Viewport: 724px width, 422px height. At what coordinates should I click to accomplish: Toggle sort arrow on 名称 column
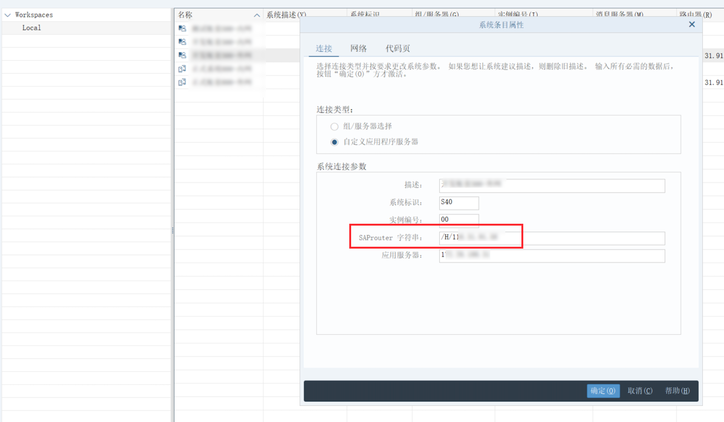[257, 15]
